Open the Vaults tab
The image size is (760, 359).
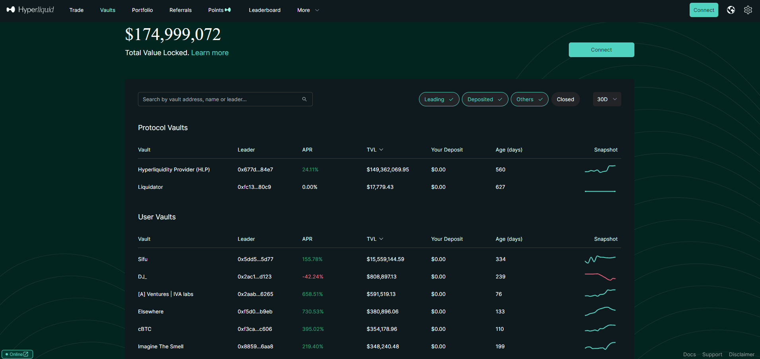point(108,10)
